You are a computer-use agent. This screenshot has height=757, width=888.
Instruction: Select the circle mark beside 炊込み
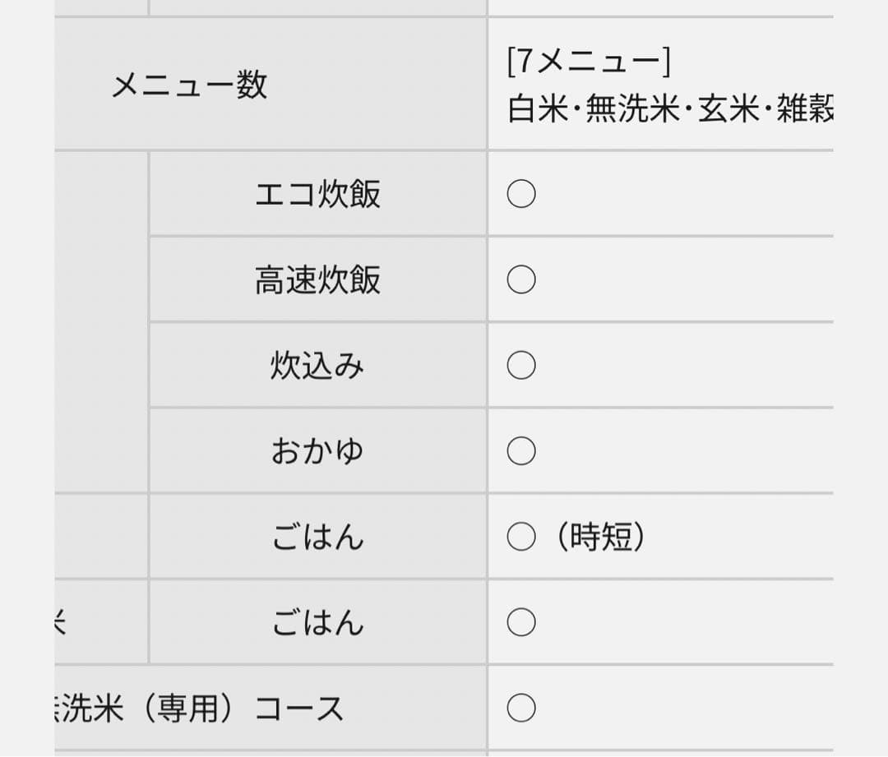(x=521, y=366)
